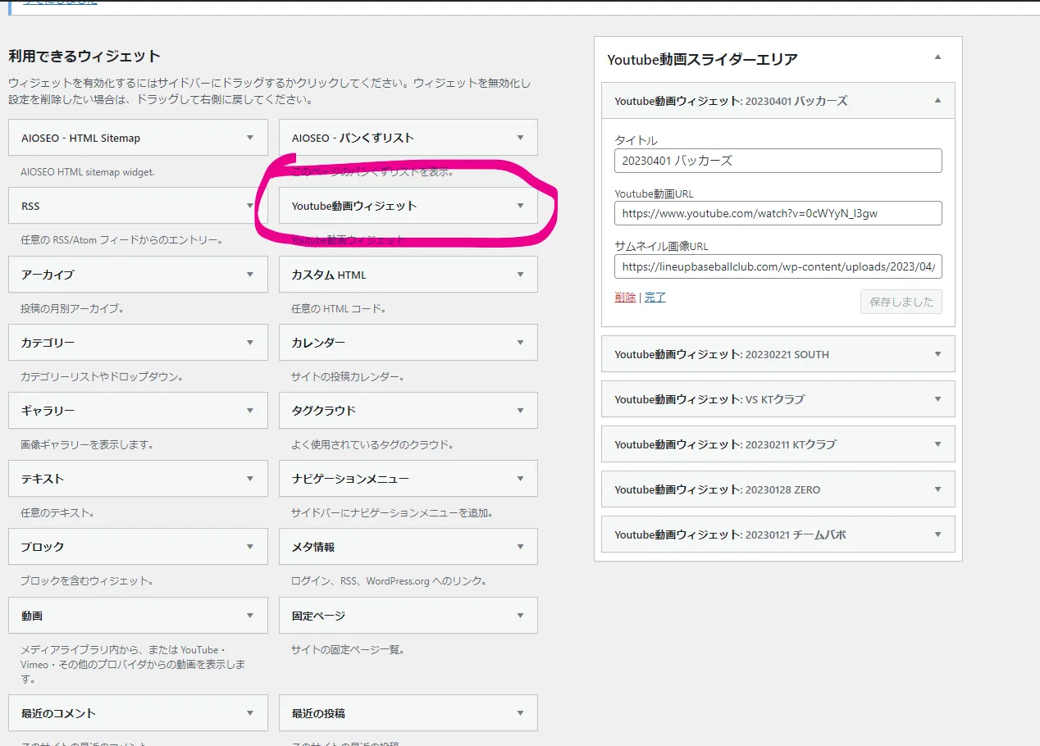The width and height of the screenshot is (1040, 746).
Task: Click the 任意のテキスト。 description
Action: click(x=57, y=513)
